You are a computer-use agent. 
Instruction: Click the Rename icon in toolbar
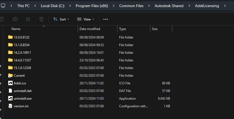pyautogui.click(x=15, y=19)
